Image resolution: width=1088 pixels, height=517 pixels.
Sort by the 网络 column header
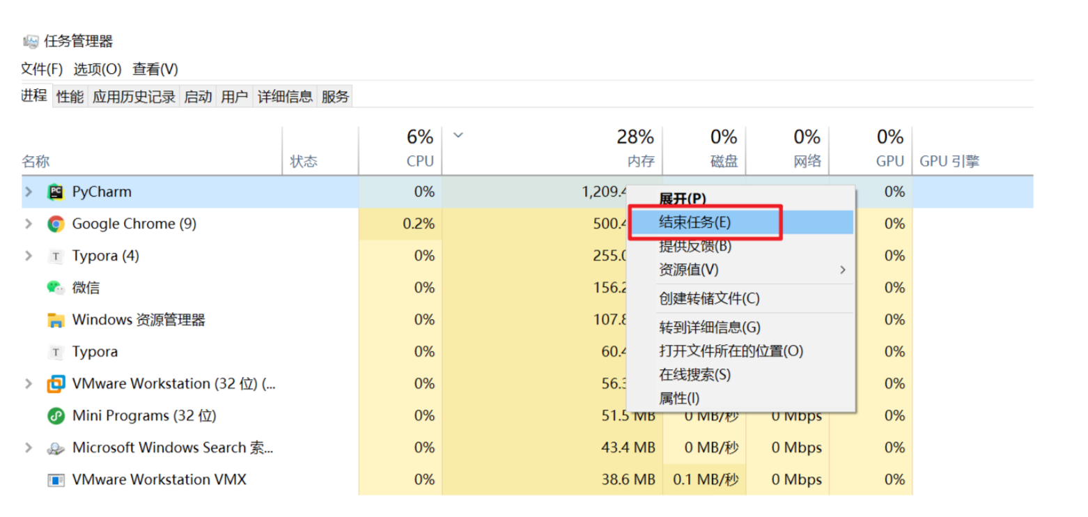coord(788,151)
